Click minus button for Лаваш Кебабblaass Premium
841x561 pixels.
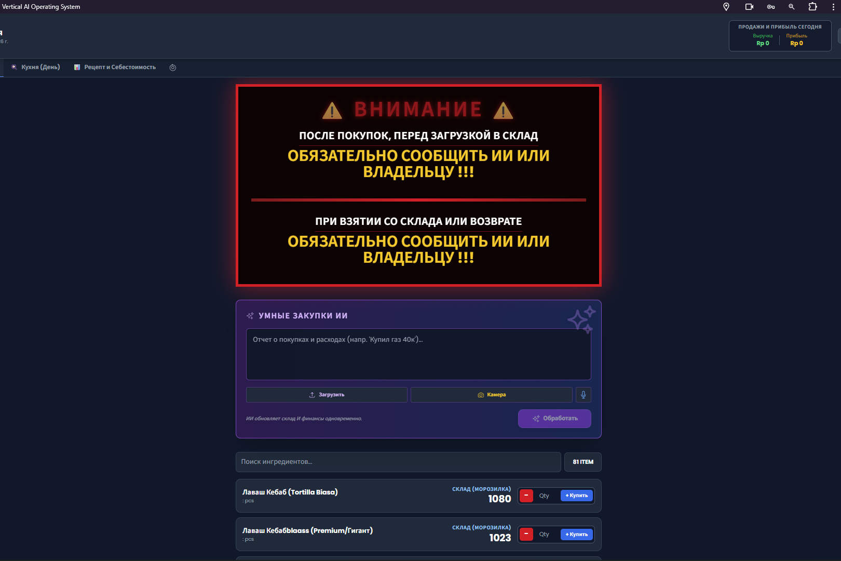[x=526, y=534]
